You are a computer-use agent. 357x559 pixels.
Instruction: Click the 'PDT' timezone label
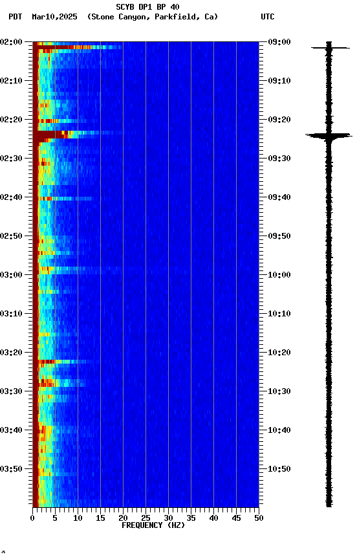[x=16, y=17]
